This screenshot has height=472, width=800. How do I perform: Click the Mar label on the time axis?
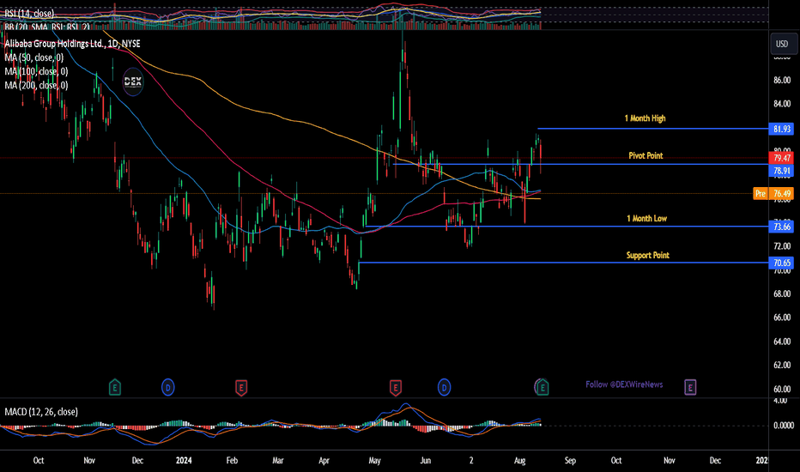point(277,460)
